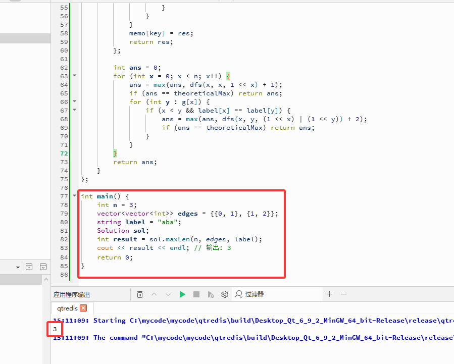Zoom in output text with plus icon
Viewport: 454px width, 364px height.
coord(329,294)
